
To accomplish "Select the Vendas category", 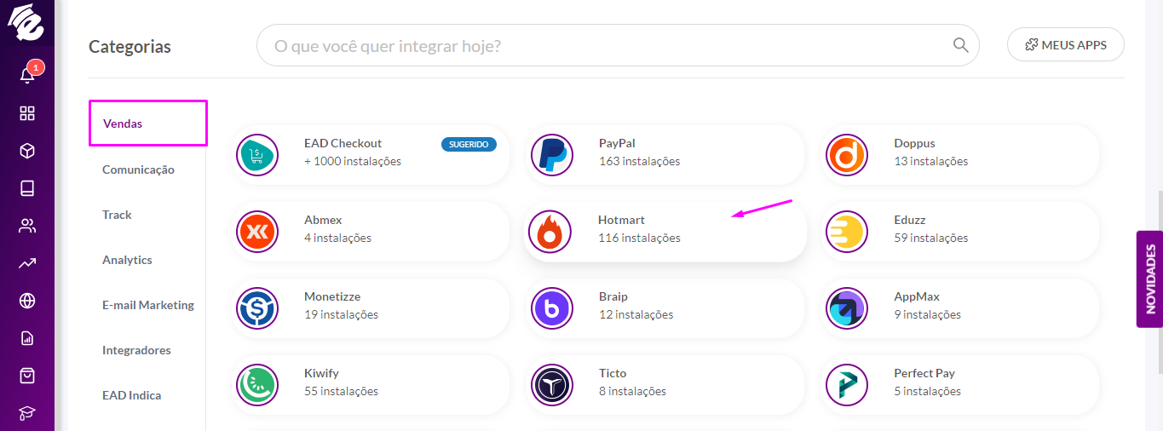I will pos(148,124).
